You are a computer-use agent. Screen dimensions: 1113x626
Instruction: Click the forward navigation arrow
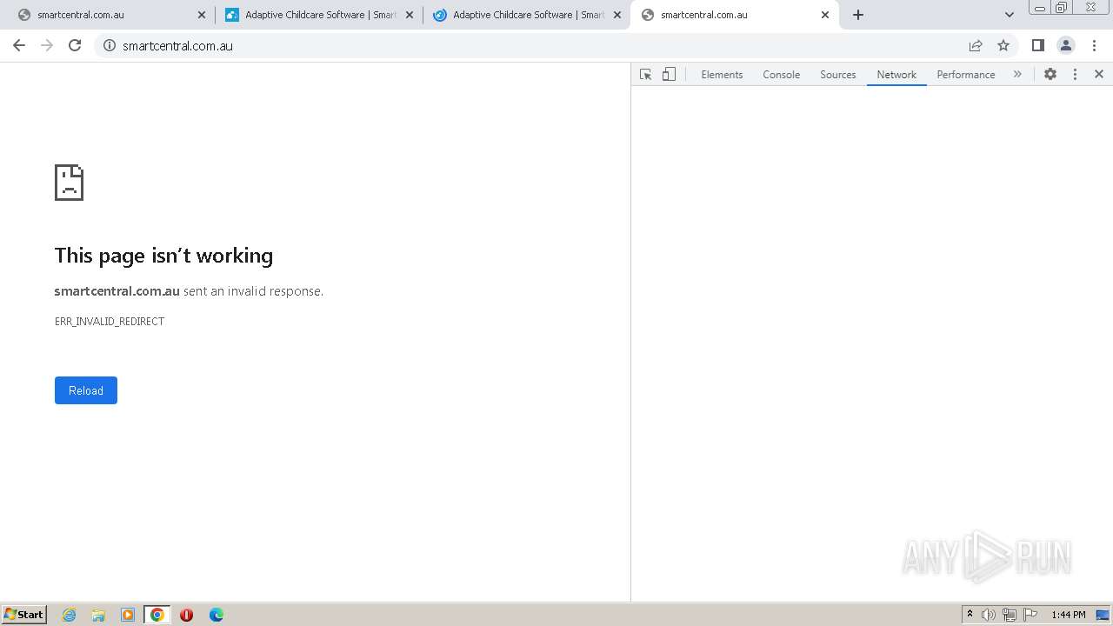47,45
